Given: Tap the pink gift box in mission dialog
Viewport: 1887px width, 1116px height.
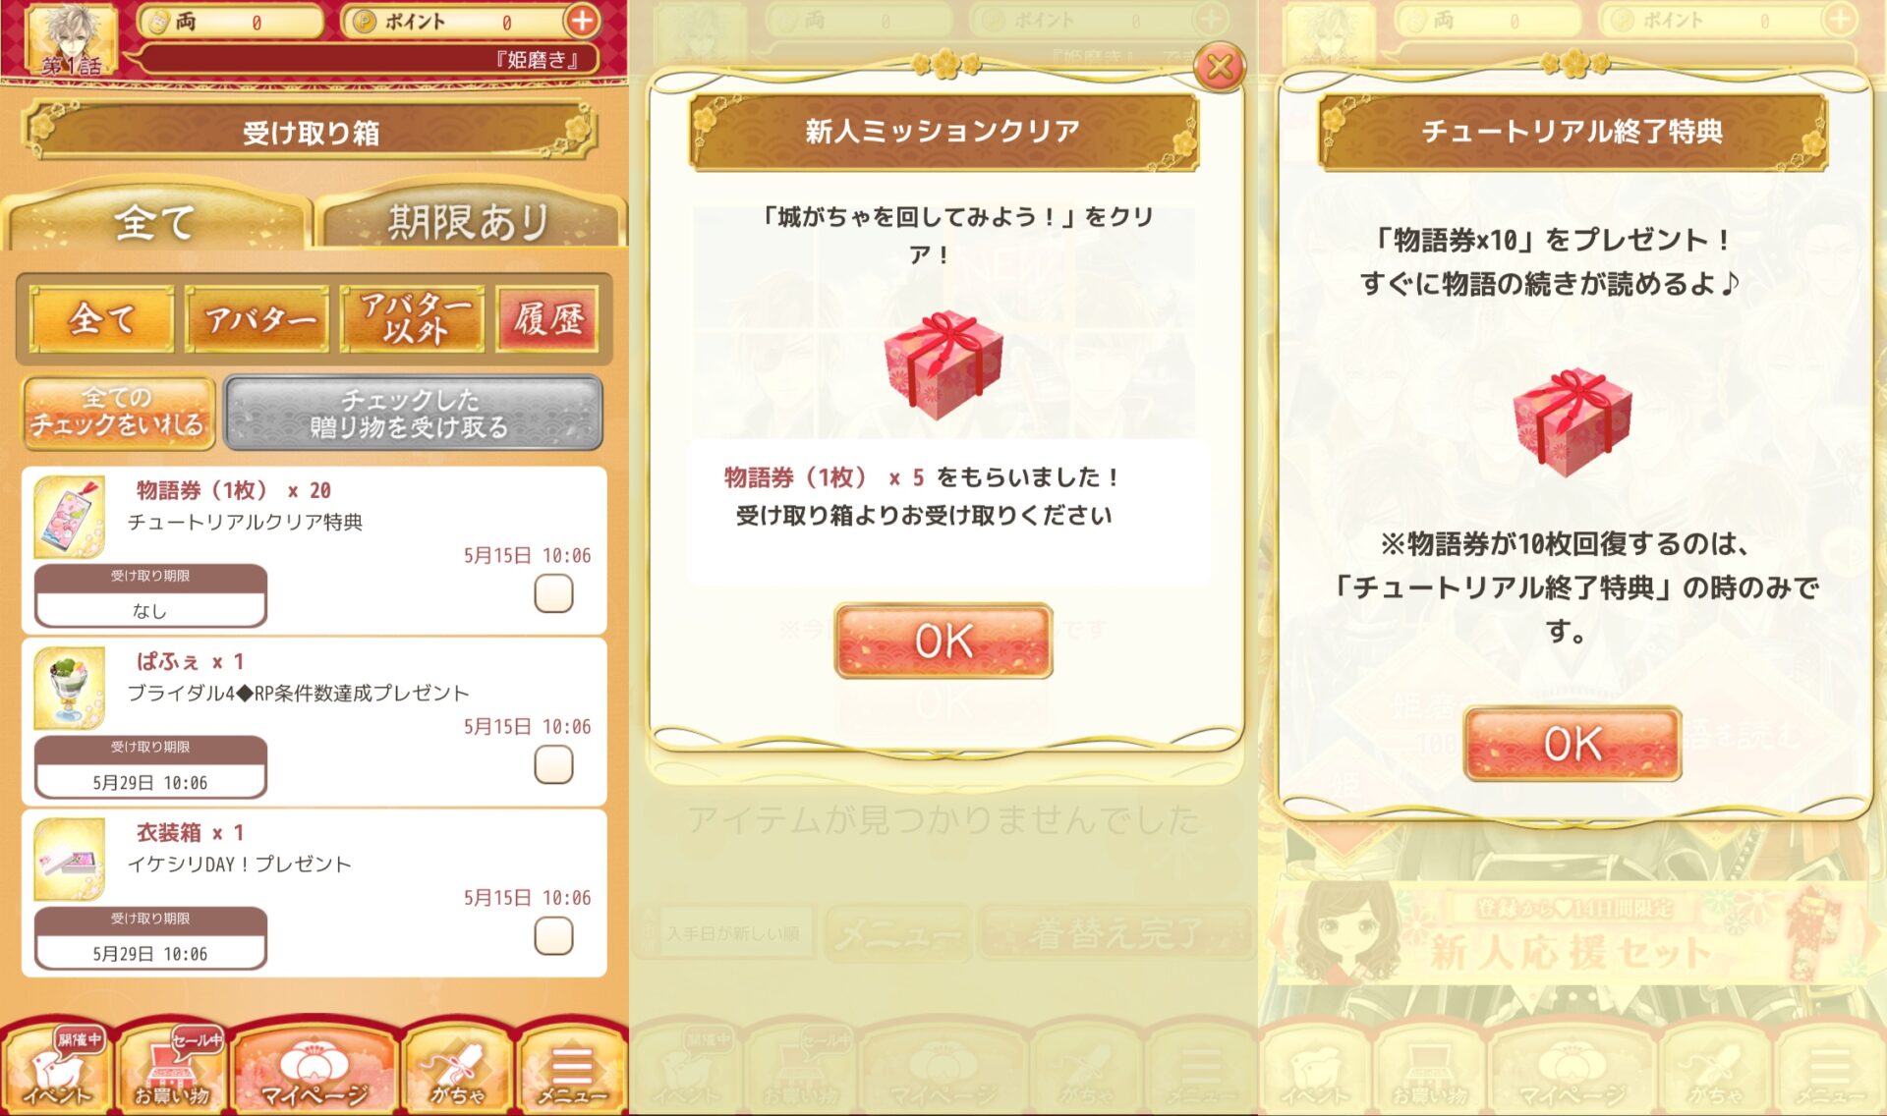Looking at the screenshot, I should (943, 363).
